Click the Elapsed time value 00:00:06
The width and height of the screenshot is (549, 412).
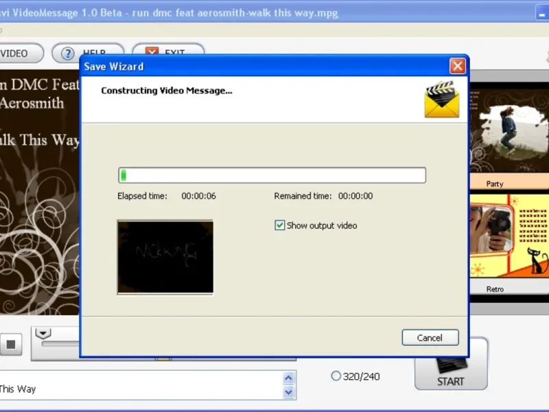point(198,196)
